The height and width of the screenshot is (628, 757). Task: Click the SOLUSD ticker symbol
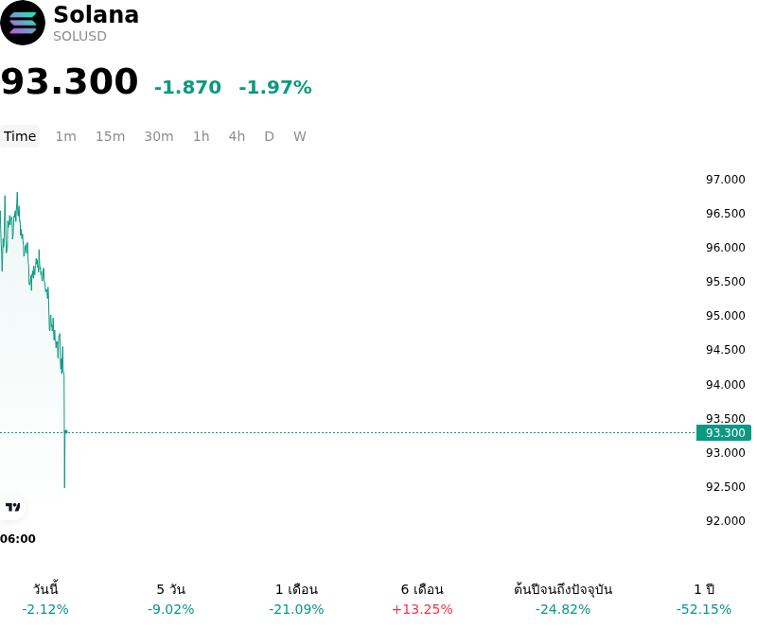pos(79,36)
